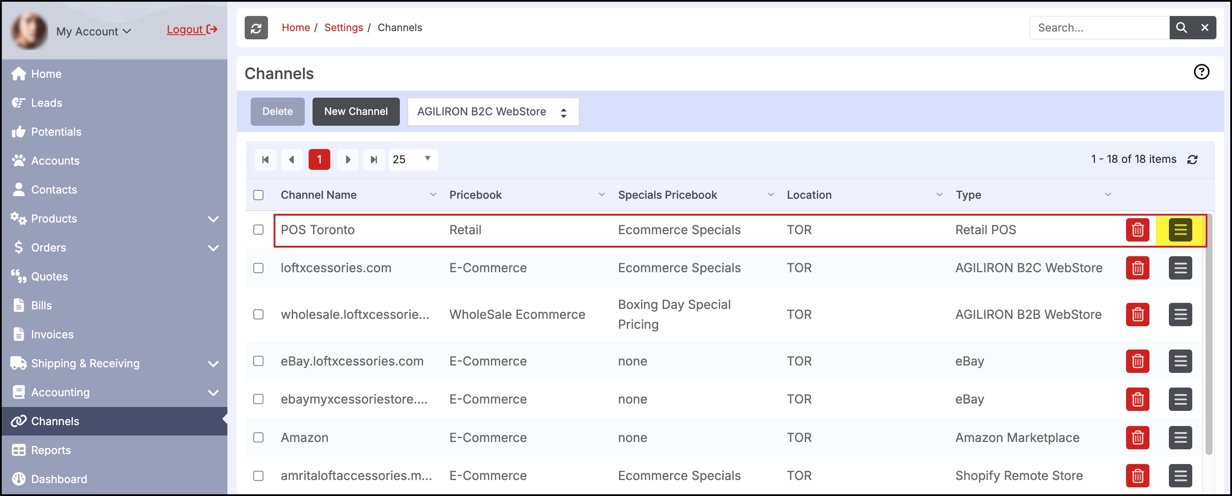Open the loftxcessories.com row menu icon
Viewport: 1232px width, 496px height.
tap(1180, 268)
